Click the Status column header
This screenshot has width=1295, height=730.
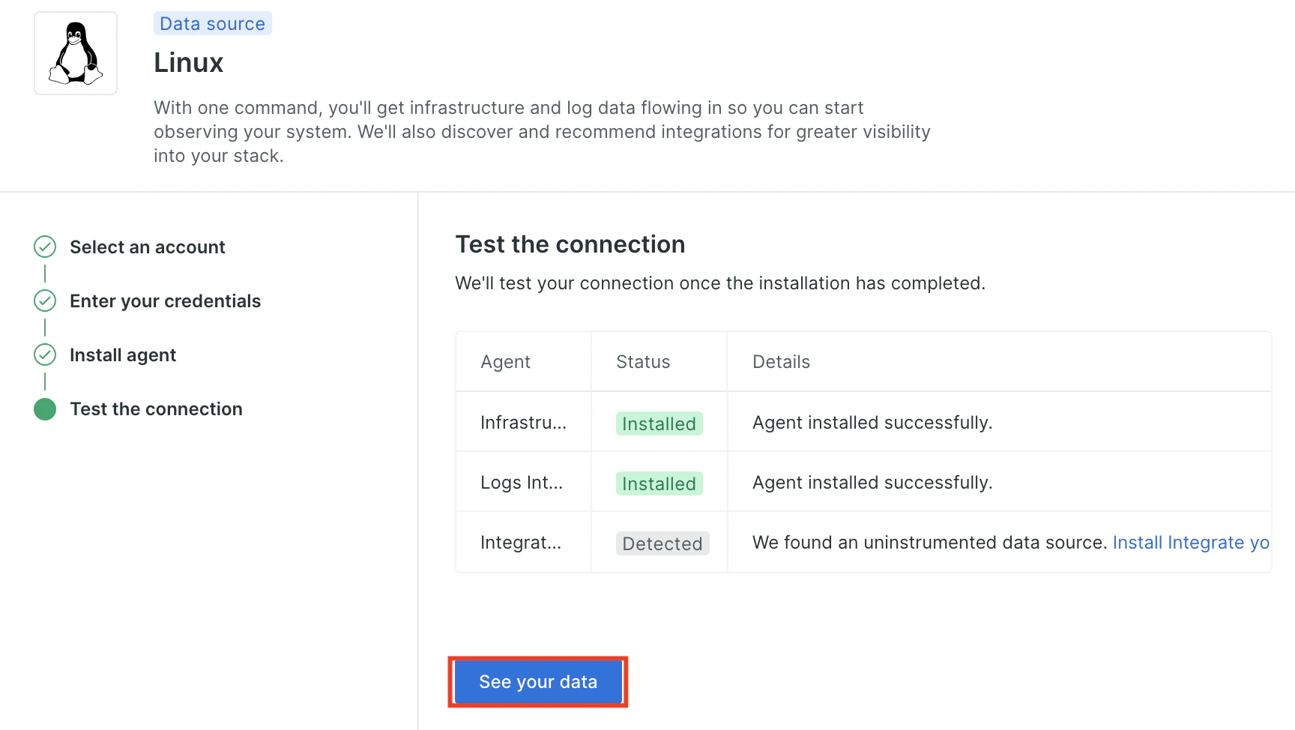643,362
